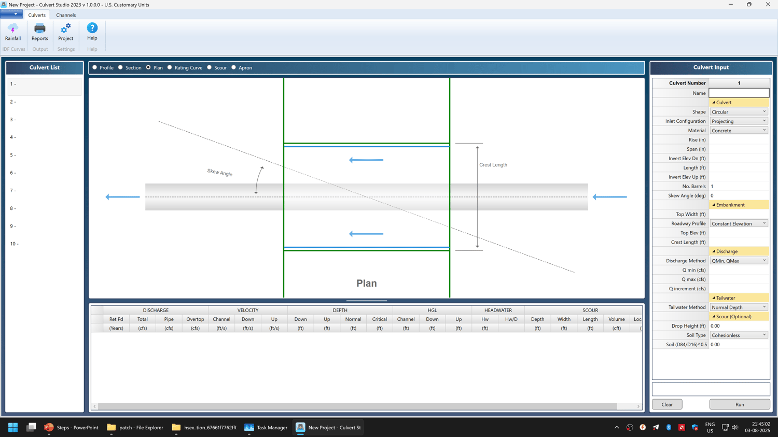Viewport: 778px width, 437px height.
Task: Select culvert 7 in Culvert List
Action: (x=45, y=191)
